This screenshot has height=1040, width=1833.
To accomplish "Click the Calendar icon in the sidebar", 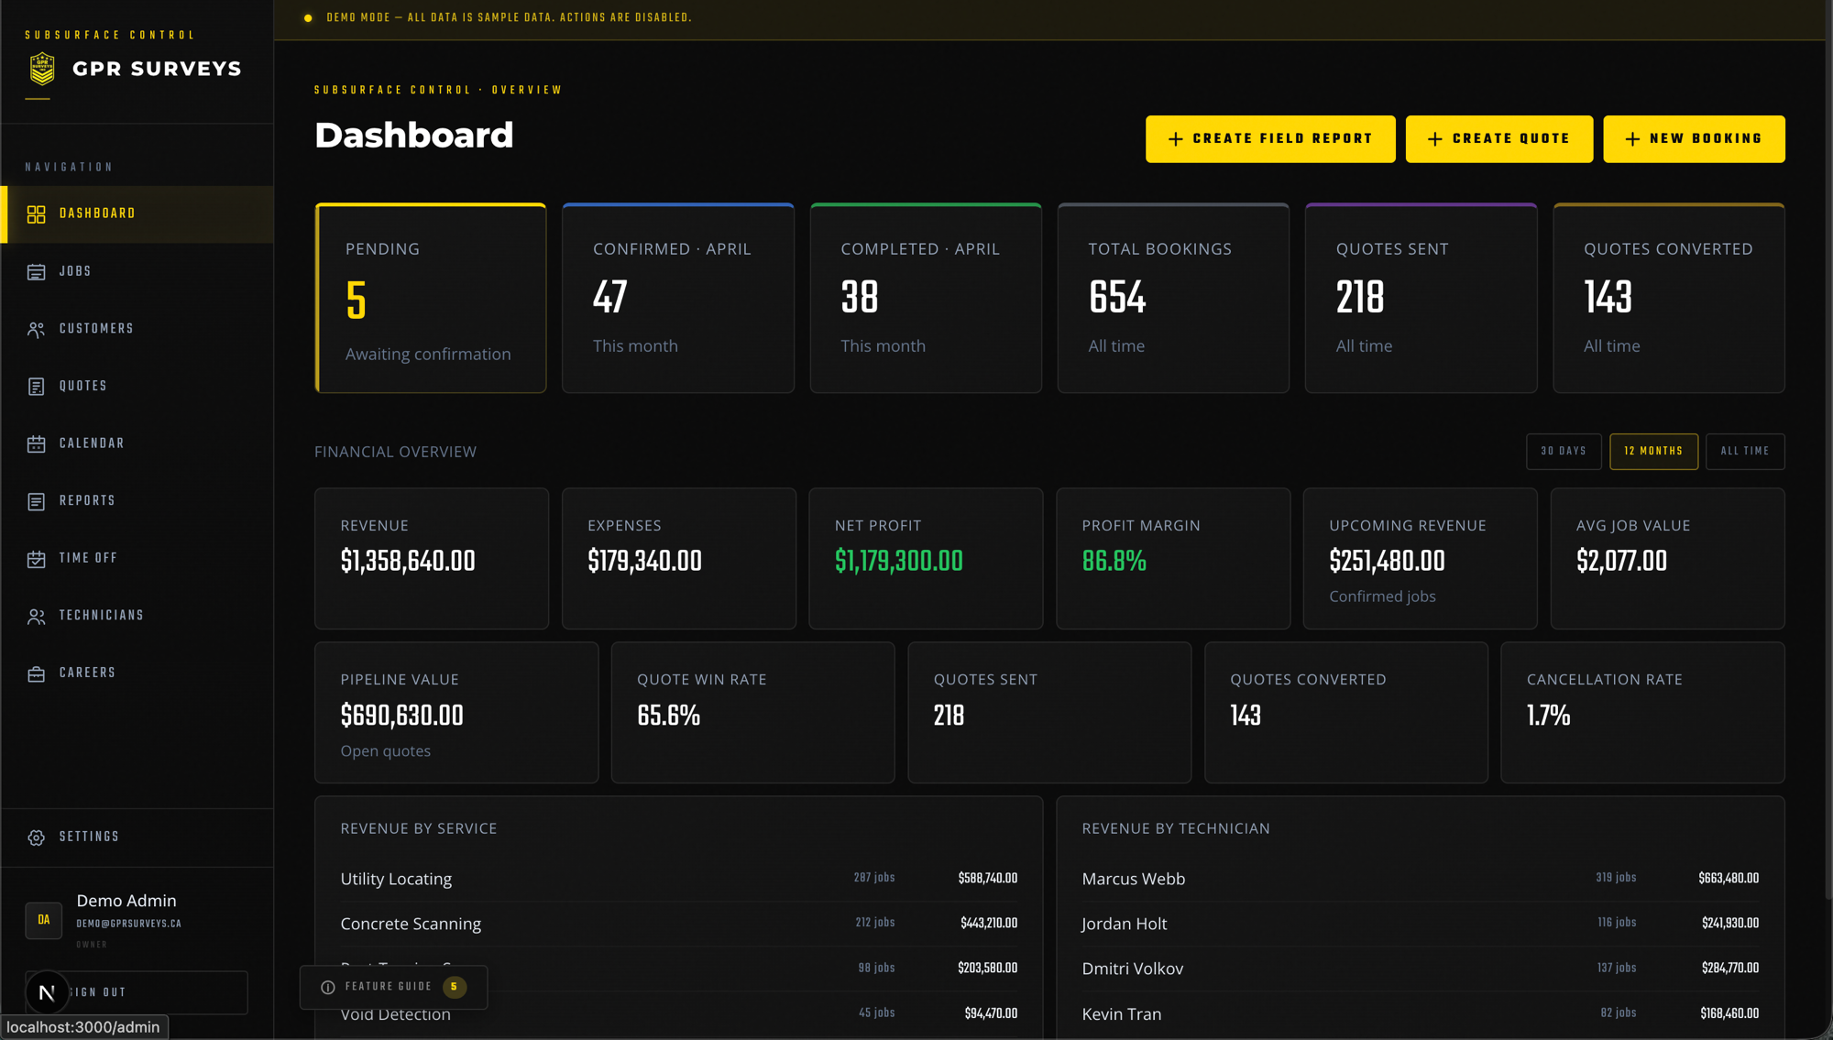I will coord(36,444).
